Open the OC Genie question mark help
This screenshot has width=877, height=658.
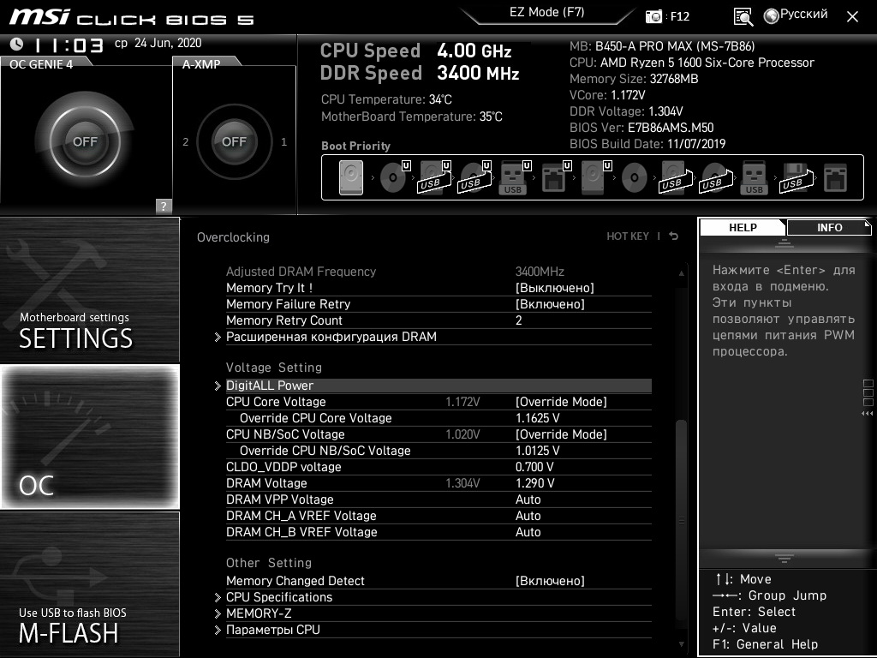164,206
